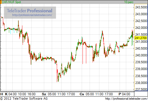The image size is (148, 101).
Task: Open the bottom-right teletrader.com URL
Action: (x=126, y=99)
